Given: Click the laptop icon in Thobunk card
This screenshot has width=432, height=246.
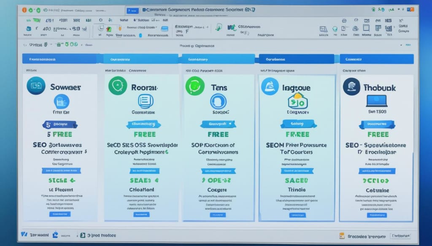Looking at the screenshot, I should (x=377, y=101).
